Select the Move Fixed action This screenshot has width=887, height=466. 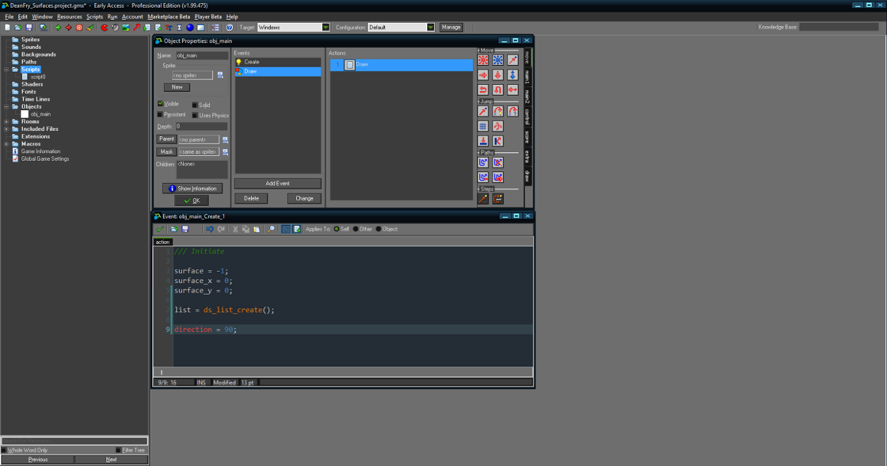point(481,59)
